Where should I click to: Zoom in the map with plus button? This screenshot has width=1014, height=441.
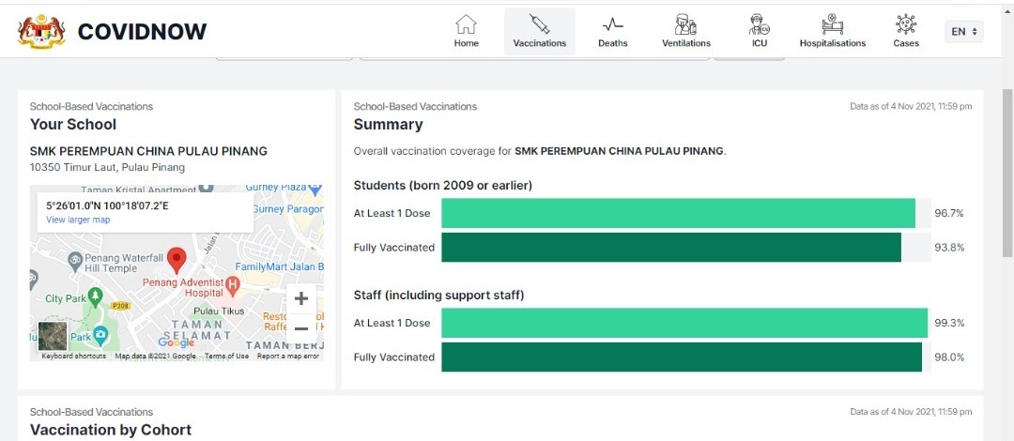point(300,298)
